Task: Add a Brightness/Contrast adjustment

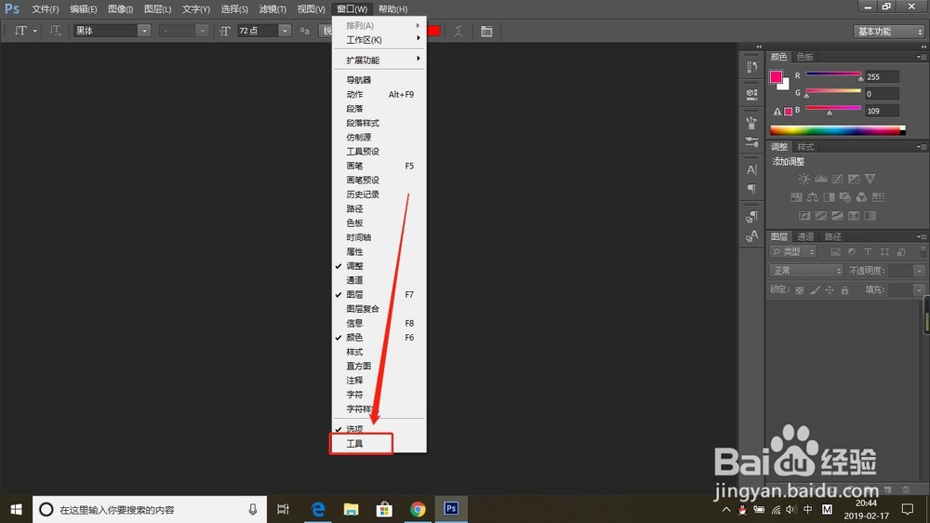Action: [804, 179]
